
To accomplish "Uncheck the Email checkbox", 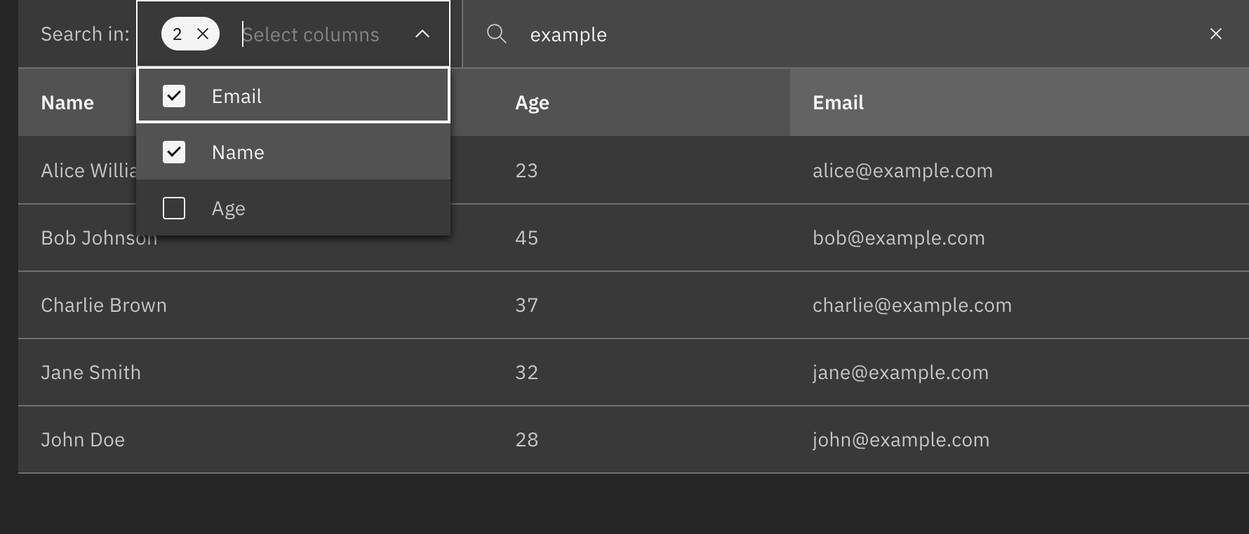I will click(174, 96).
